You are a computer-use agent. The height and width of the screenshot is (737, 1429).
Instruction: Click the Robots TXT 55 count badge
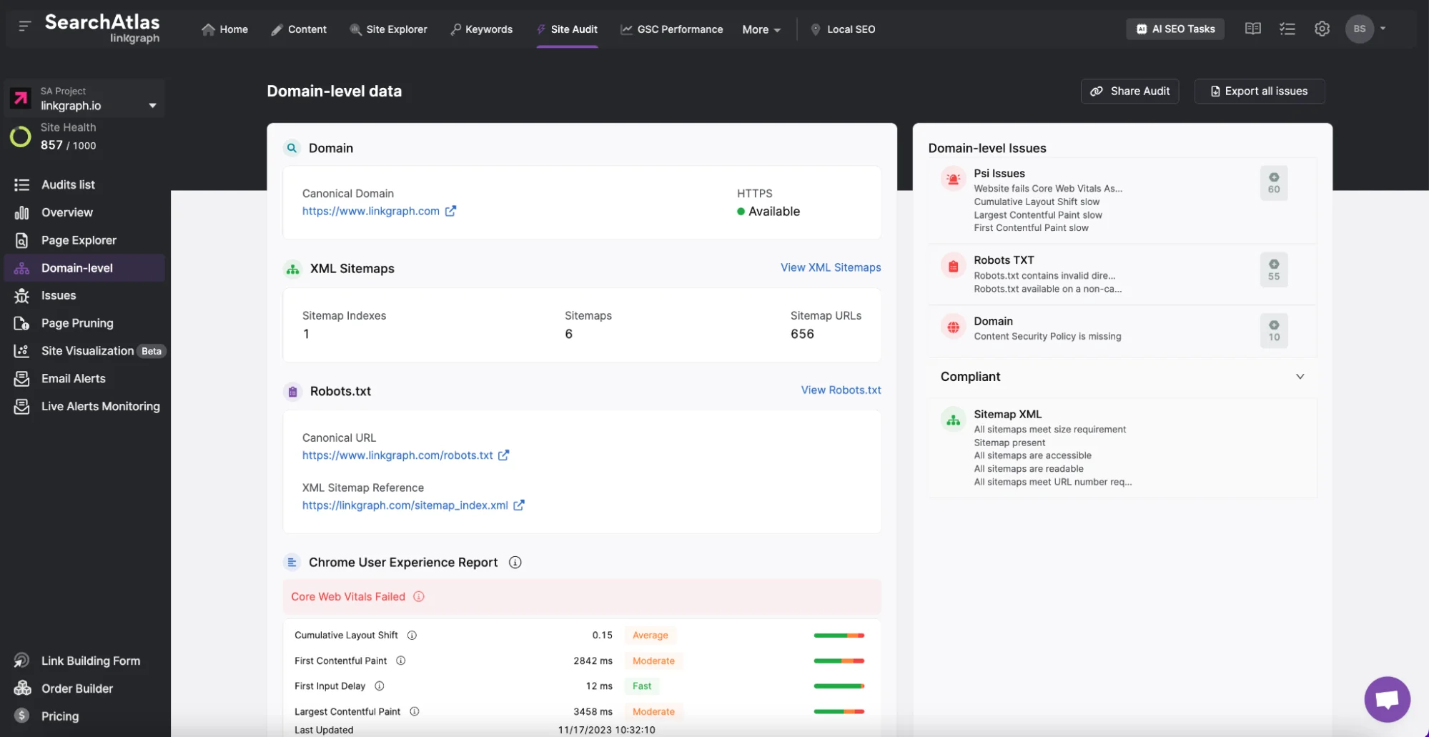tap(1274, 270)
